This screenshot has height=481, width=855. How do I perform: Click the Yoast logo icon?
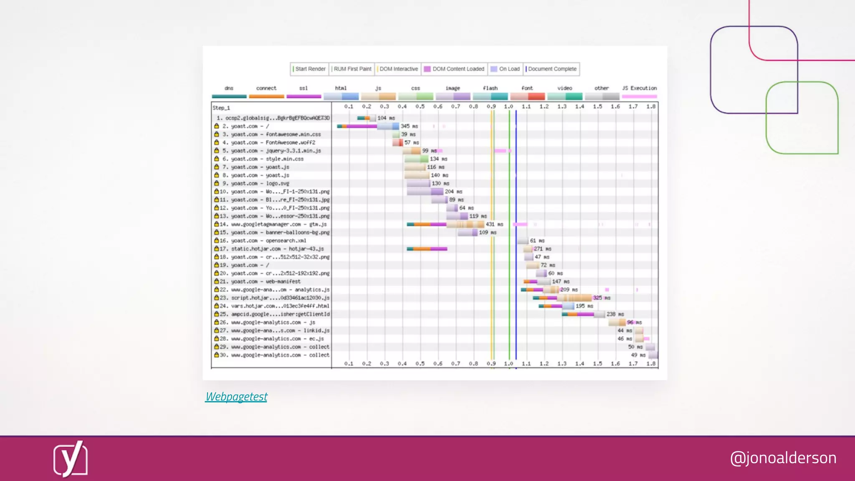(70, 458)
